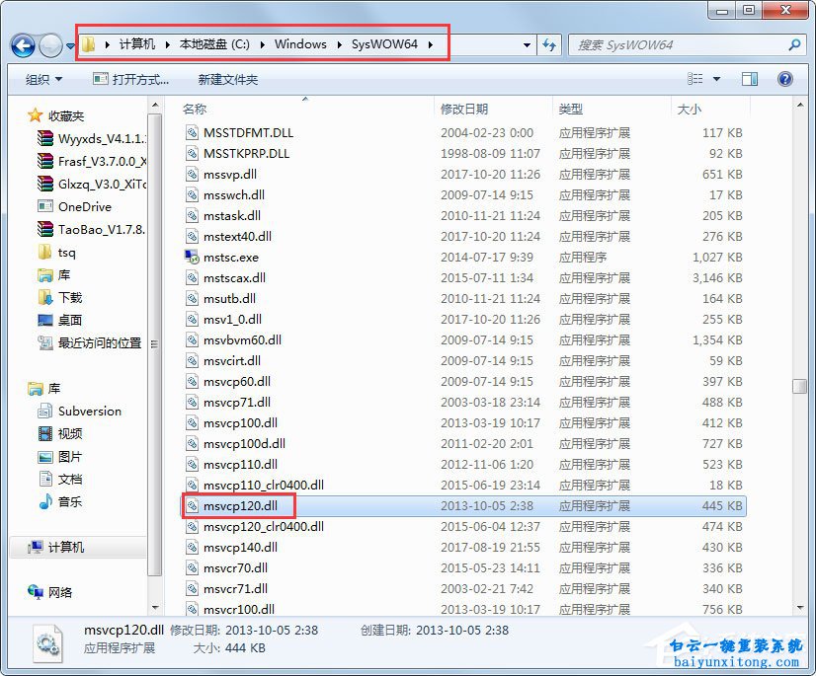Click inside the SysWOW64 search box

pyautogui.click(x=682, y=44)
